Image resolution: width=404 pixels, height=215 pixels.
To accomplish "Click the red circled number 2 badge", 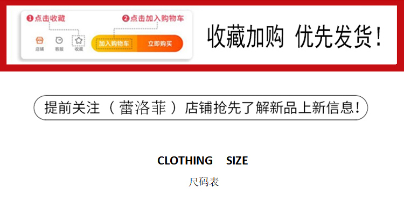I will pos(126,18).
